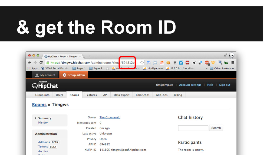Click the orange cubes extension icon
Image resolution: width=277 pixels, height=155 pixels.
tap(213, 63)
